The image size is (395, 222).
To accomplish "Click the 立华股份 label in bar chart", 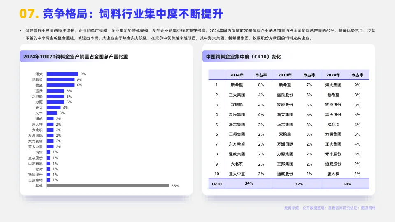I will pos(35,158).
